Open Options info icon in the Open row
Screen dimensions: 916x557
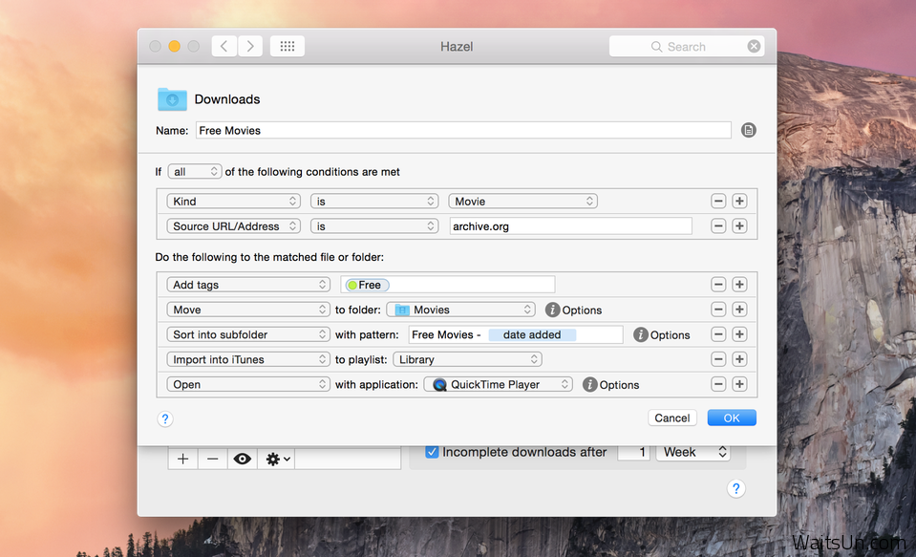coord(590,385)
